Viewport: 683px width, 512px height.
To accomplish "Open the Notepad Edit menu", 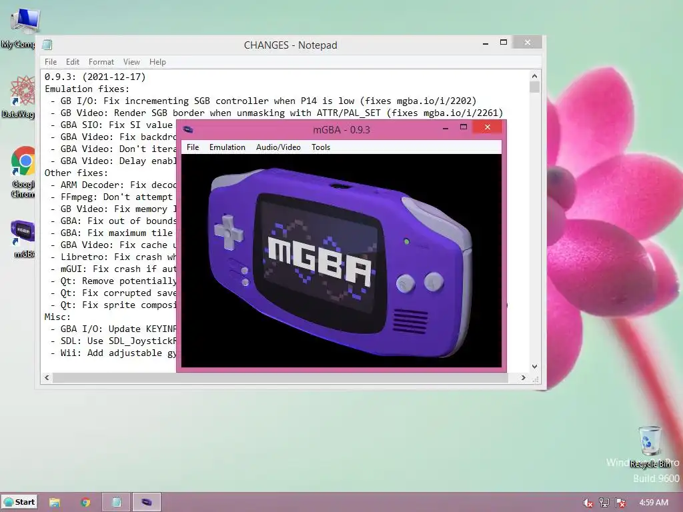I will coord(72,62).
